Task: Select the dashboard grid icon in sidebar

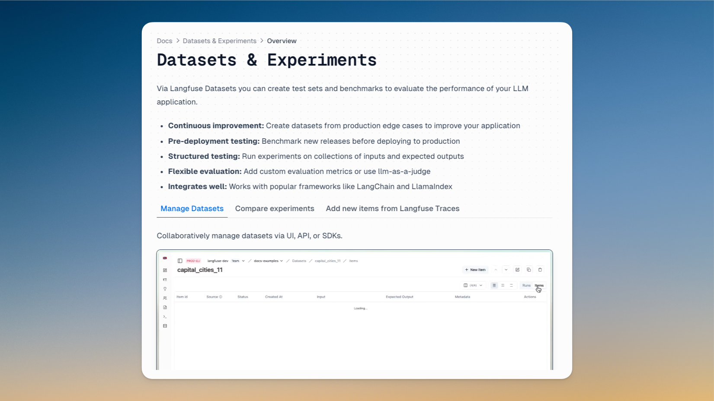Action: click(x=165, y=270)
